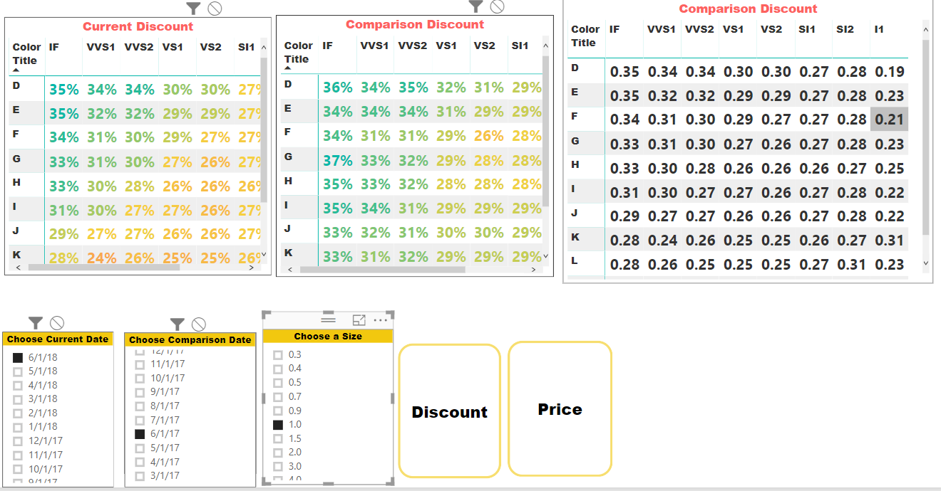Click scroll-up arrow in percentage Comparison Discount table
The width and height of the screenshot is (941, 491).
[x=546, y=47]
